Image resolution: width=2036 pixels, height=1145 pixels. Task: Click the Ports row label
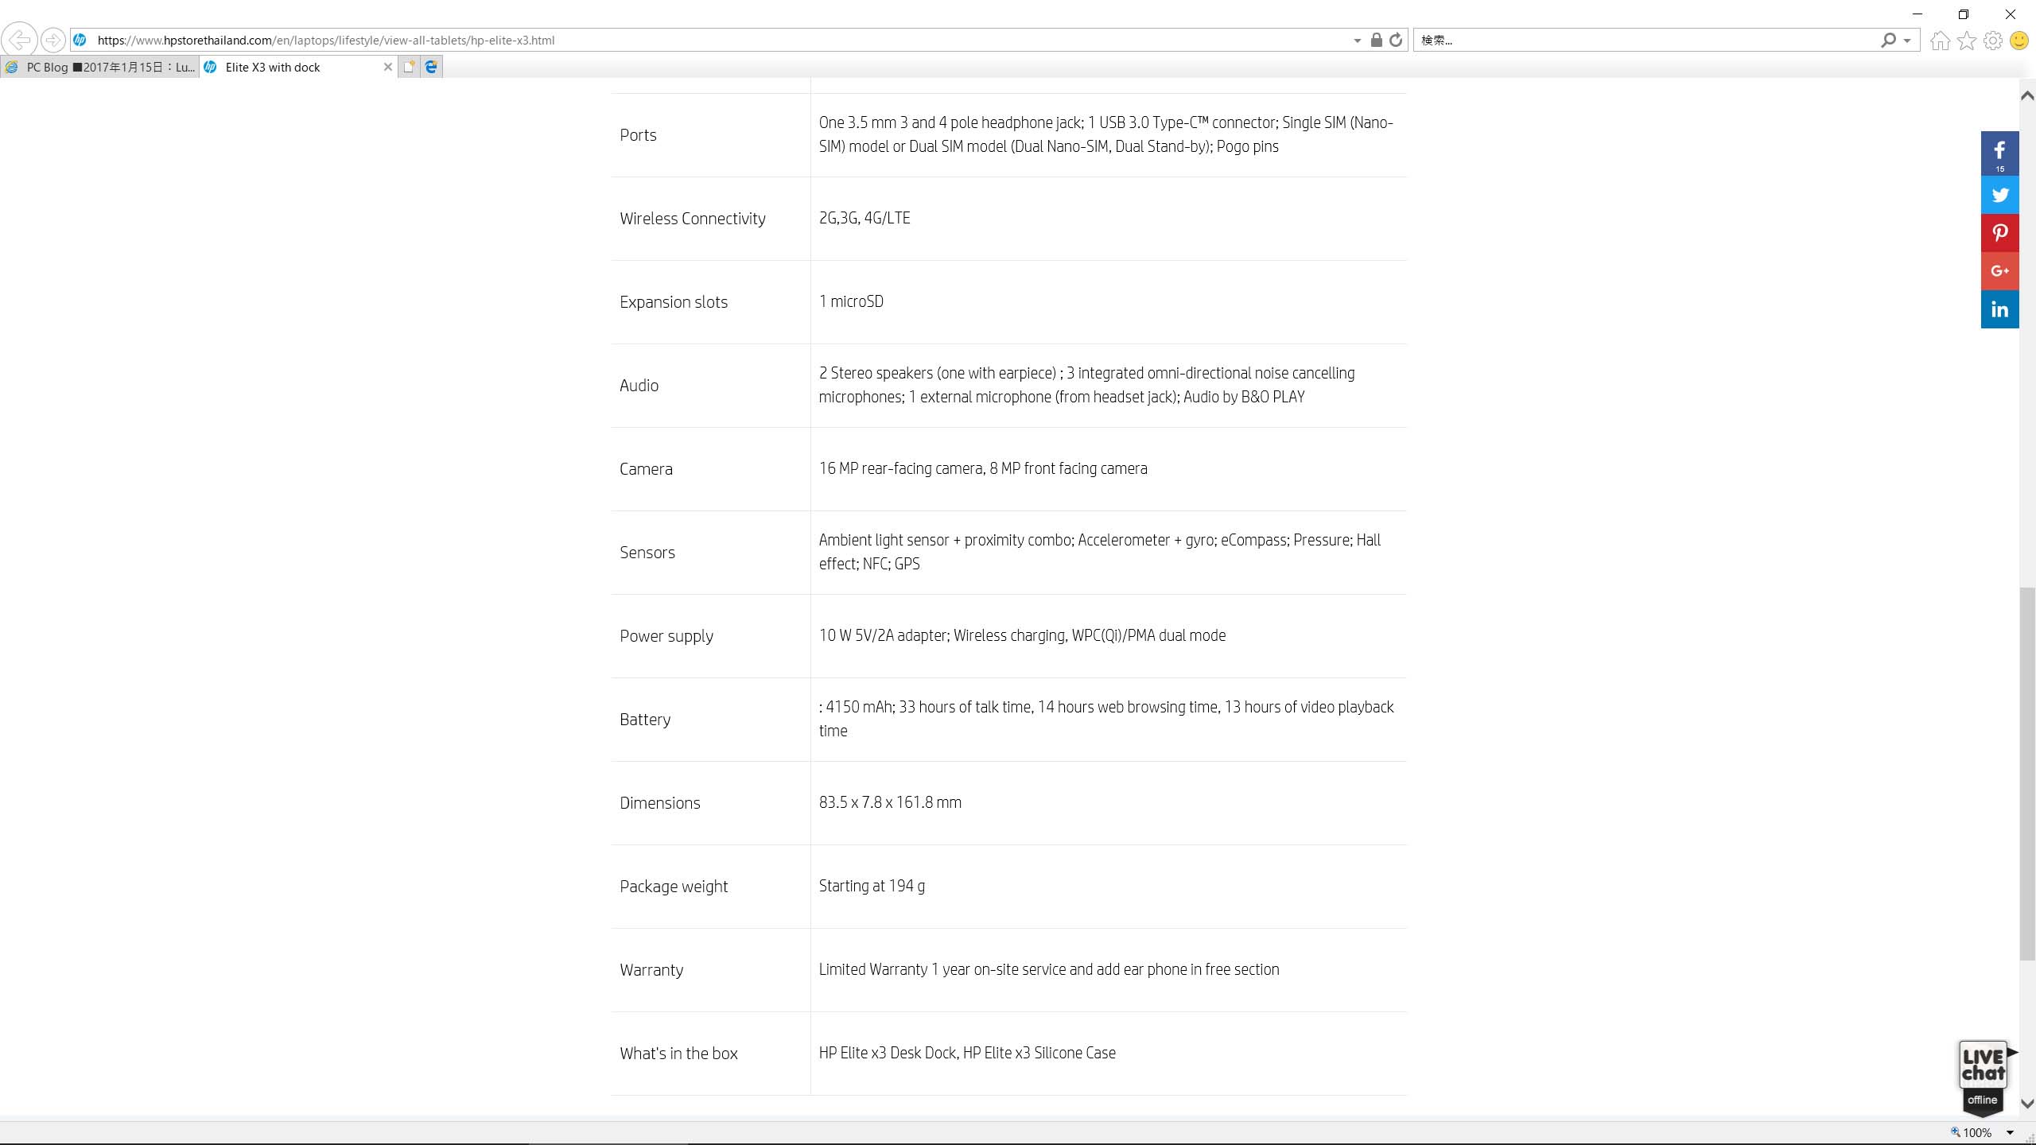[x=638, y=135]
